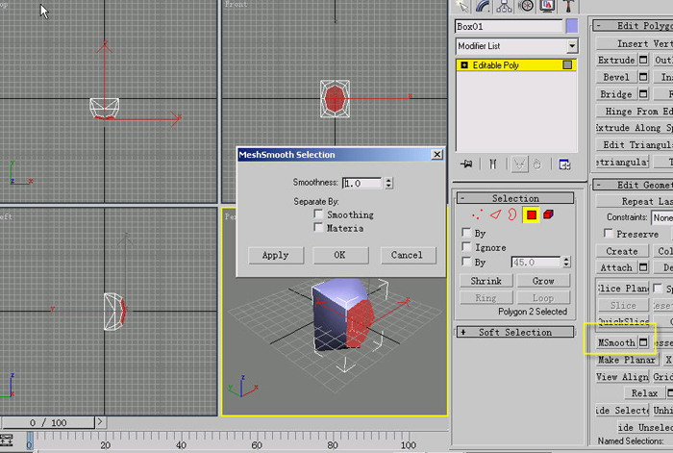Enable the Preserve checkbox

coord(608,233)
